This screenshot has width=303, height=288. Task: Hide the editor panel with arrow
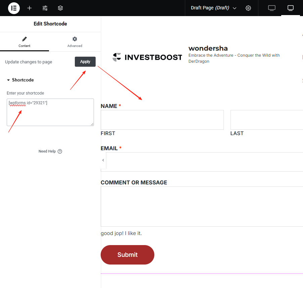[x=103, y=160]
